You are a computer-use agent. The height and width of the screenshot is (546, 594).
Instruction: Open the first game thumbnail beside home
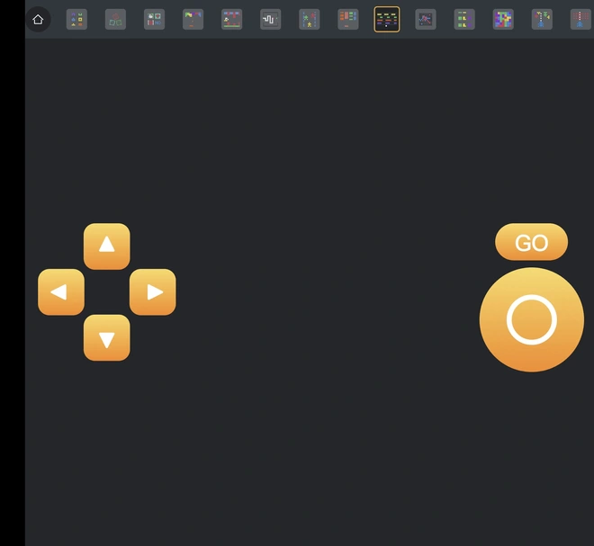tap(76, 19)
